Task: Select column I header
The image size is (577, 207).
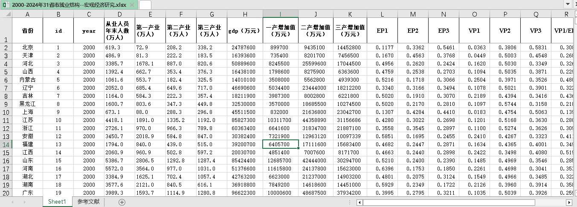Action: coord(280,14)
